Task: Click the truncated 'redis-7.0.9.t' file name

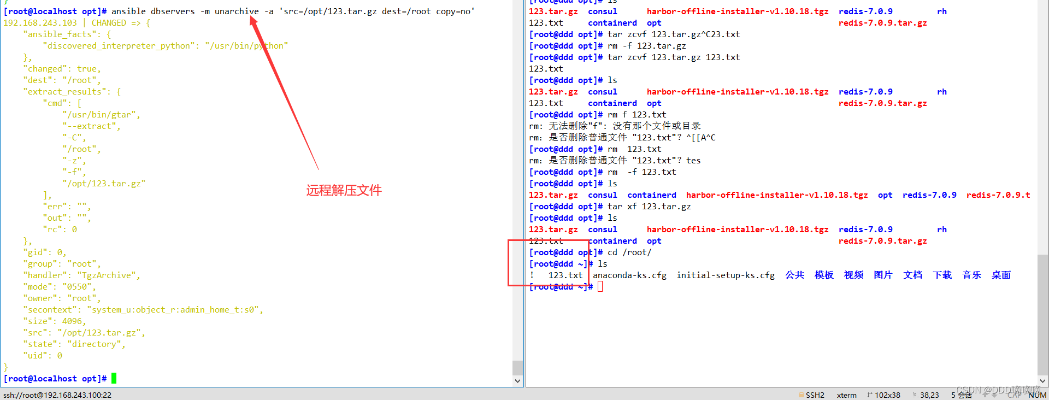Action: (x=998, y=195)
